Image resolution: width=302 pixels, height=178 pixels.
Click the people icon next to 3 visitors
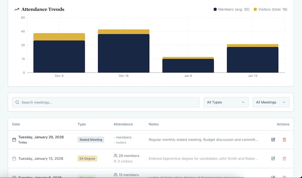[115, 161]
